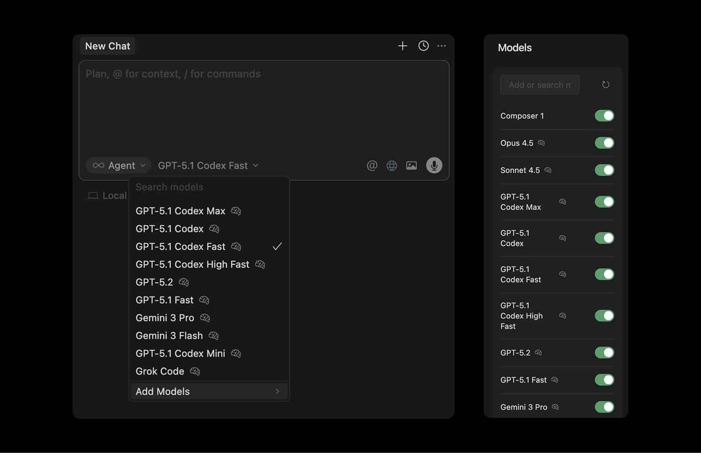Choose GPT-5.2 in the model dropdown
Image resolution: width=701 pixels, height=453 pixels.
[x=209, y=282]
